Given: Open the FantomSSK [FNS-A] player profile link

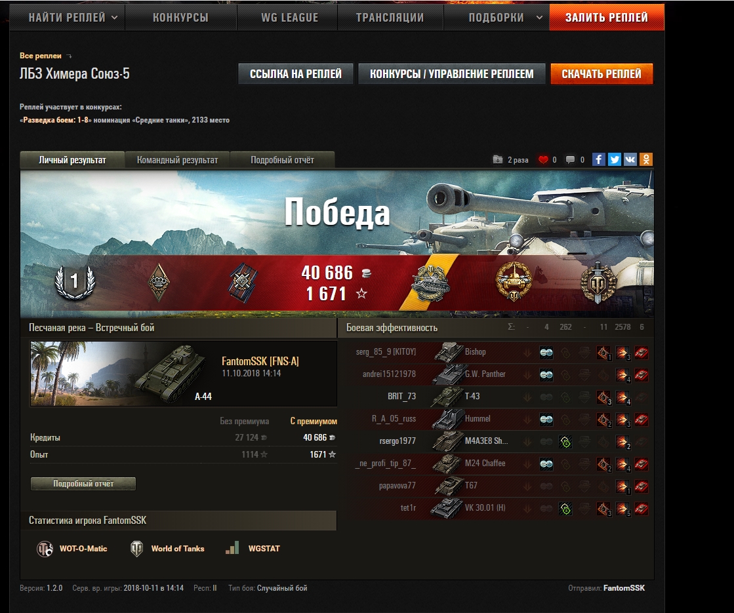Looking at the screenshot, I should click(x=260, y=361).
